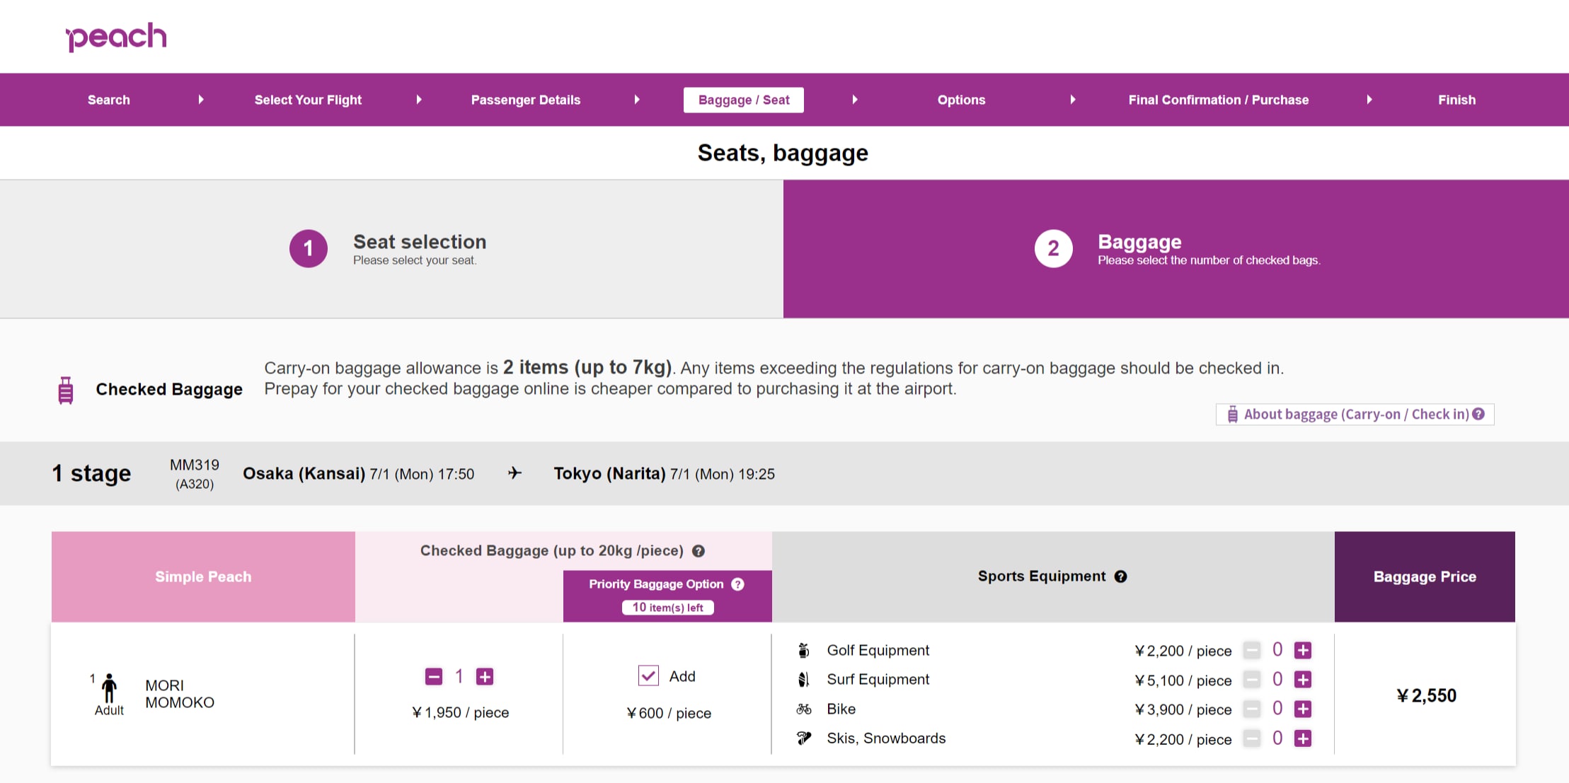Decrease checked baggage count
Screen dimensions: 1569x783
tap(434, 677)
